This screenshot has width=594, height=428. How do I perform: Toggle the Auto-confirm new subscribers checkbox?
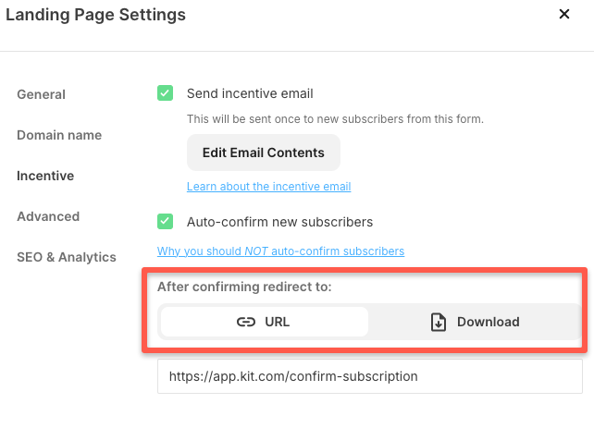[x=166, y=222]
